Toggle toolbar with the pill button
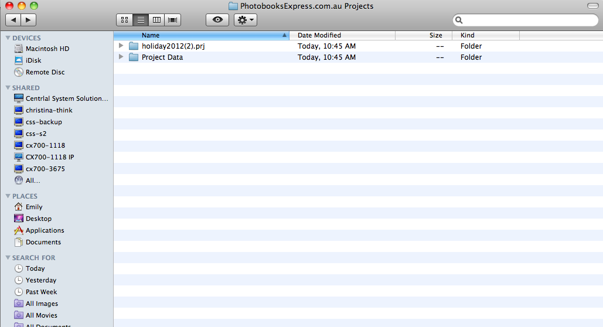The height and width of the screenshot is (327, 603). click(x=592, y=6)
